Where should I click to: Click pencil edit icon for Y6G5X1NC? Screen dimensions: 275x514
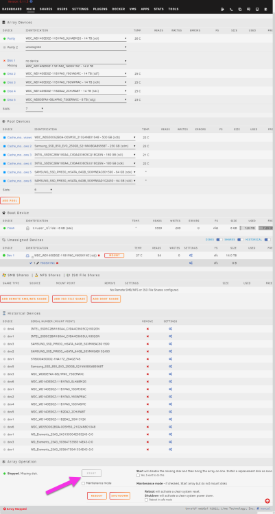point(38,263)
